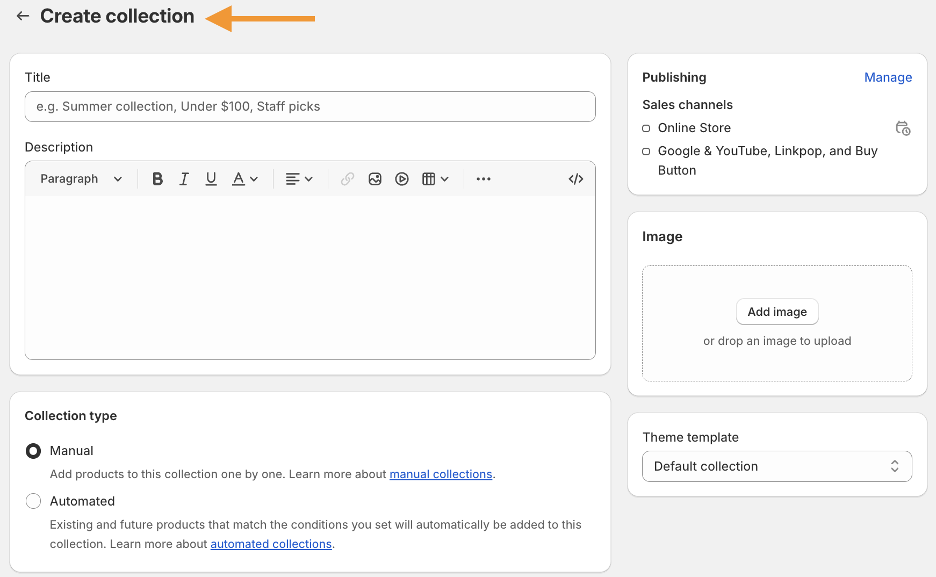Toggle italic text formatting
The height and width of the screenshot is (577, 936).
(184, 179)
